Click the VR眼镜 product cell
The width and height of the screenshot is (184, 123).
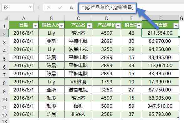[78, 82]
